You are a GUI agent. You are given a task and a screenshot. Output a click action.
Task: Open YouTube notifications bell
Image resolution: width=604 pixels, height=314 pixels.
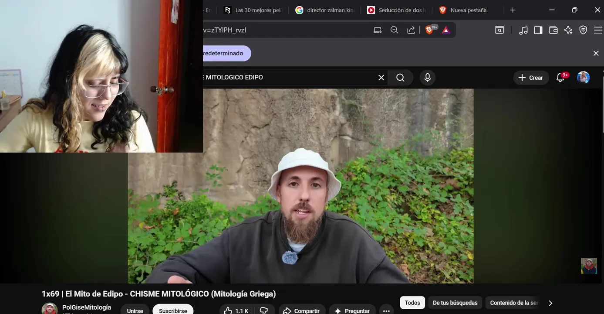tap(560, 78)
